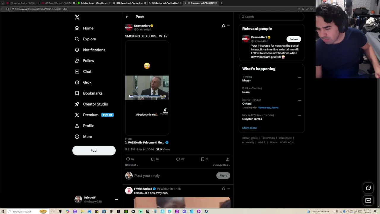Open the Cookie Policy link
The image size is (380, 214).
(285, 138)
